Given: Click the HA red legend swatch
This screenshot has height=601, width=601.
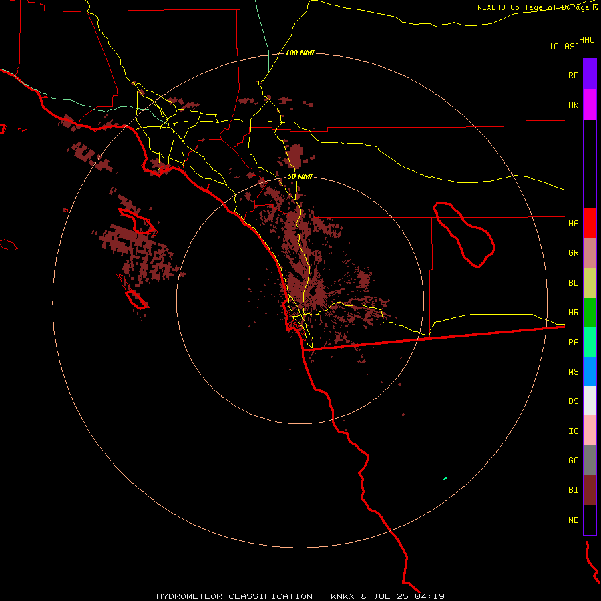Looking at the screenshot, I should click(x=590, y=223).
